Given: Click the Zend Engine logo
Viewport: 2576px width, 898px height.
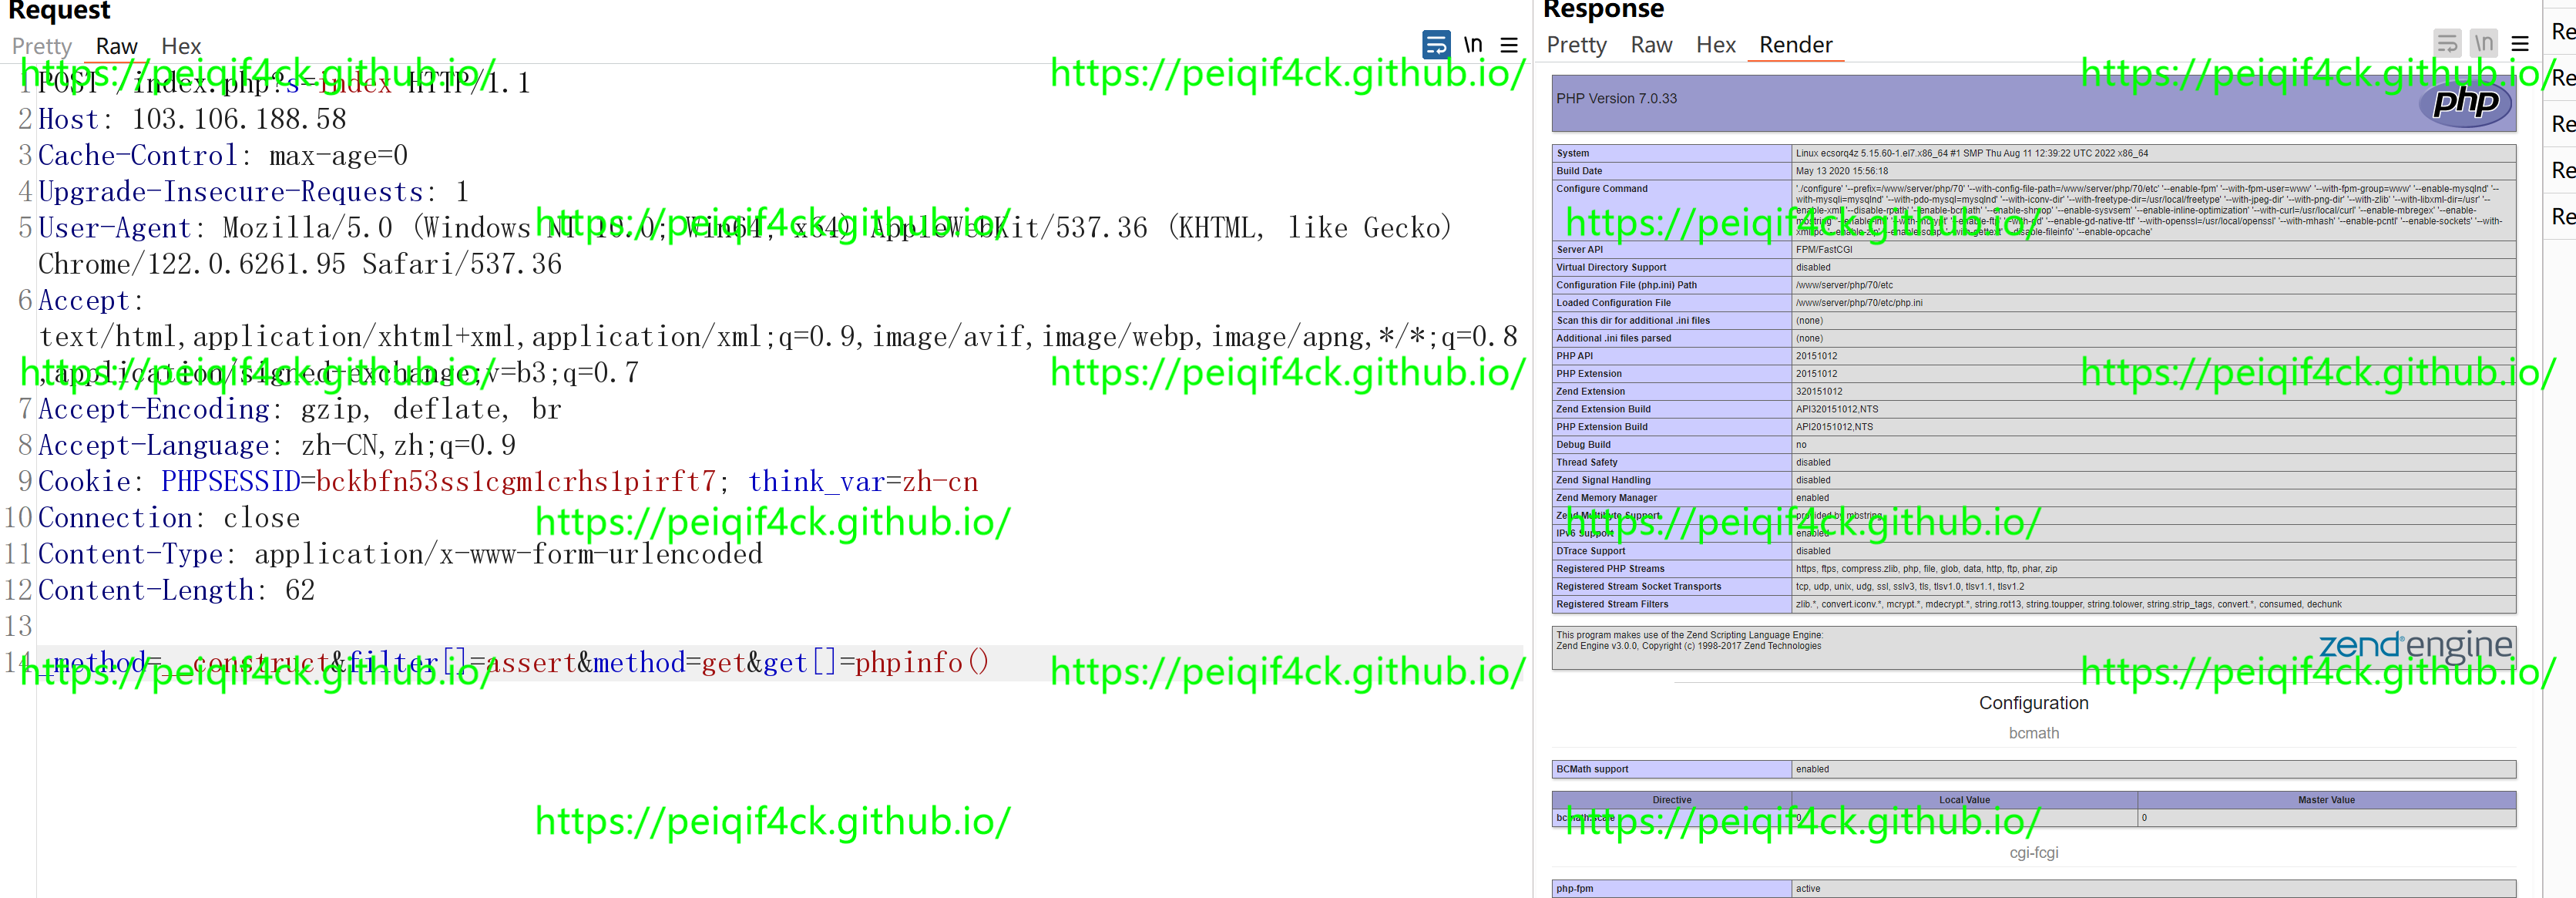Looking at the screenshot, I should tap(2415, 645).
